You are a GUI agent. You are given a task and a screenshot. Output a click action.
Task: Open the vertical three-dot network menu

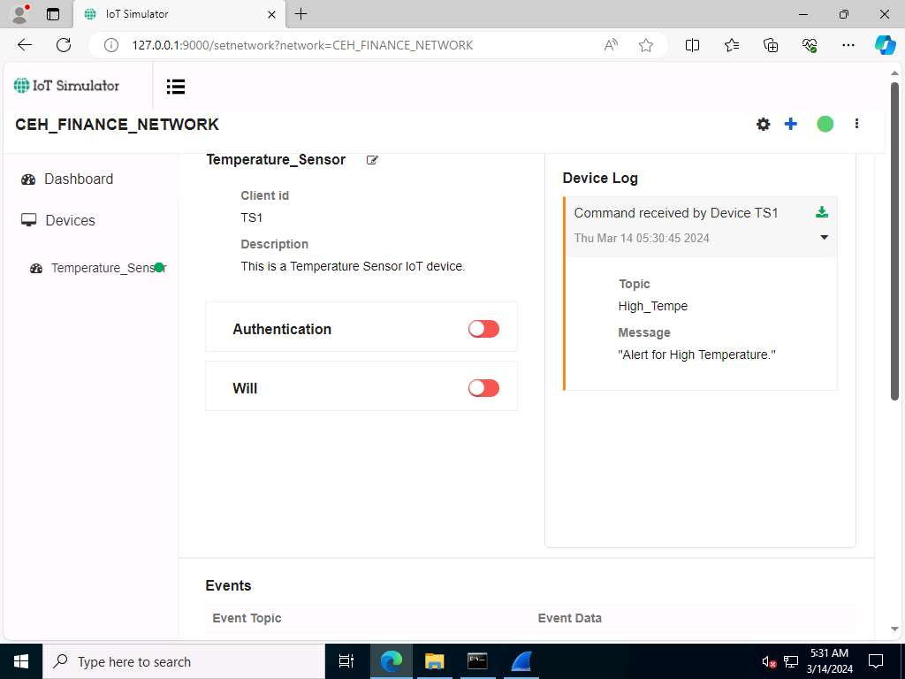click(856, 124)
